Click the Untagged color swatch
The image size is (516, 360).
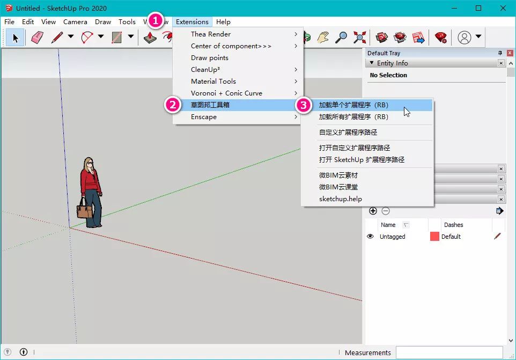point(434,236)
